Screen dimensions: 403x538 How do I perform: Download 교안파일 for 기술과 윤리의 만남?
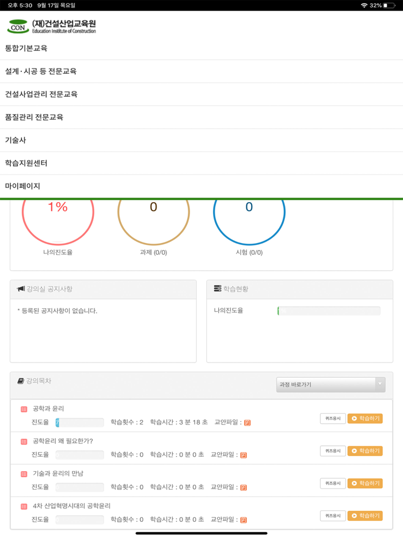coord(244,487)
